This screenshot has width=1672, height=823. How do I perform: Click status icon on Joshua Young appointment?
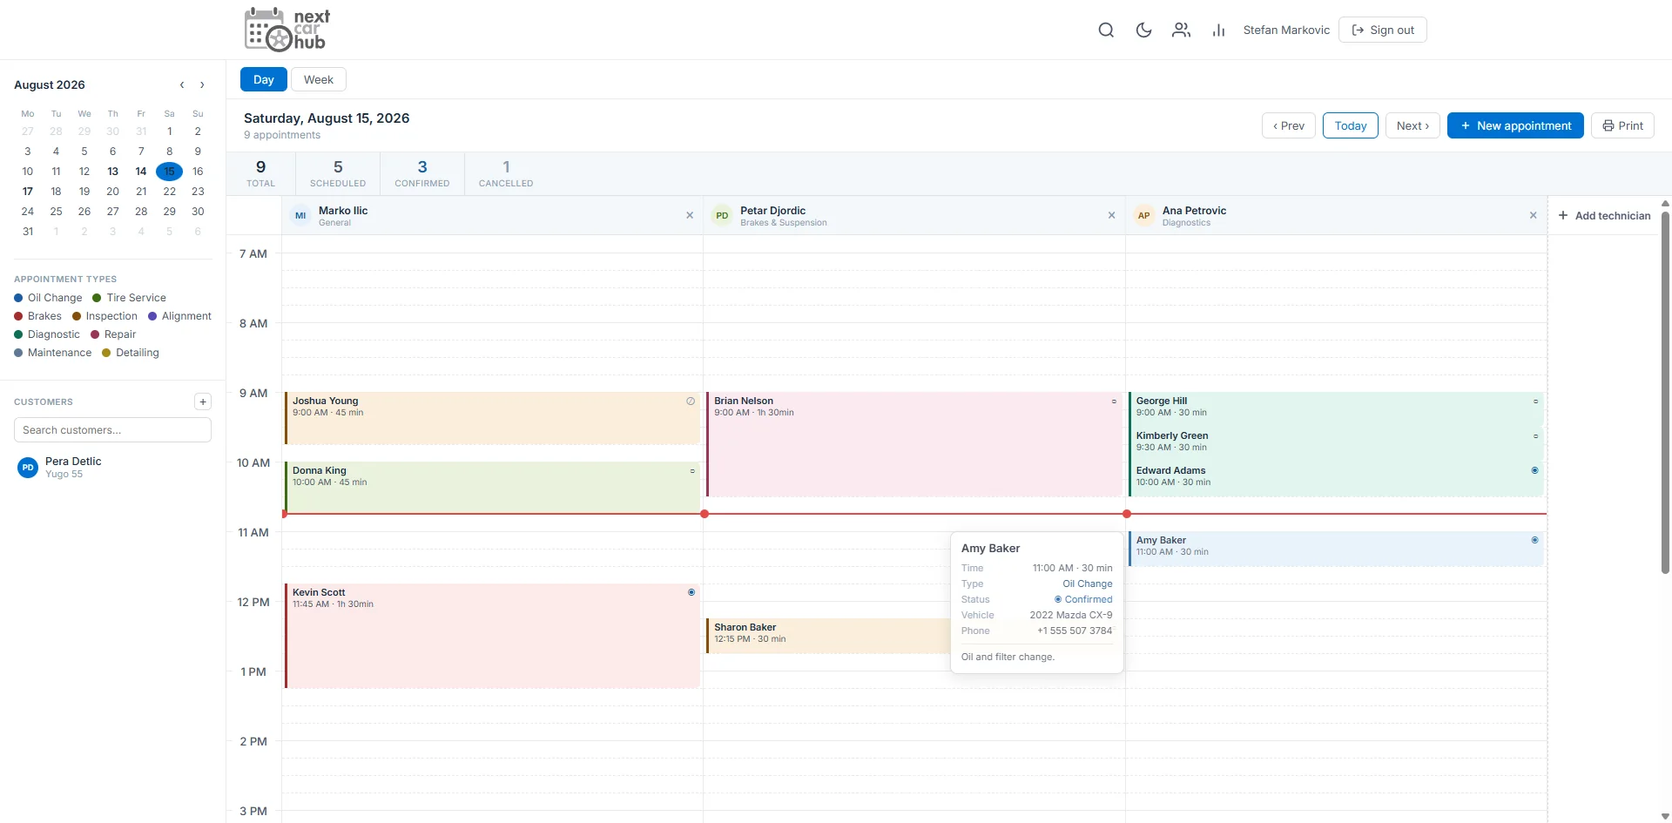point(691,401)
